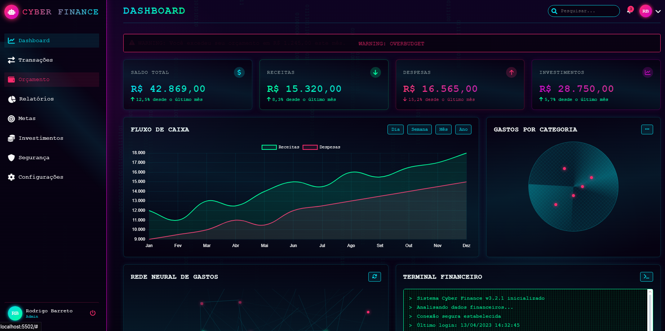Select the Ano time range button
This screenshot has width=665, height=331.
tap(463, 130)
